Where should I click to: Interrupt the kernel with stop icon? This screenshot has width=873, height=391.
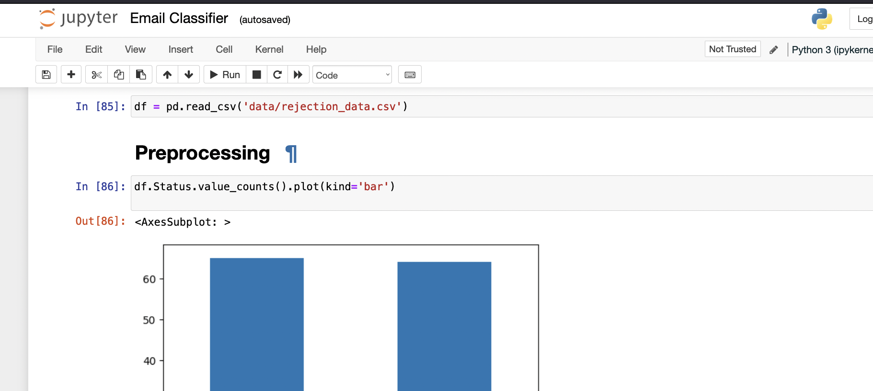coord(257,74)
